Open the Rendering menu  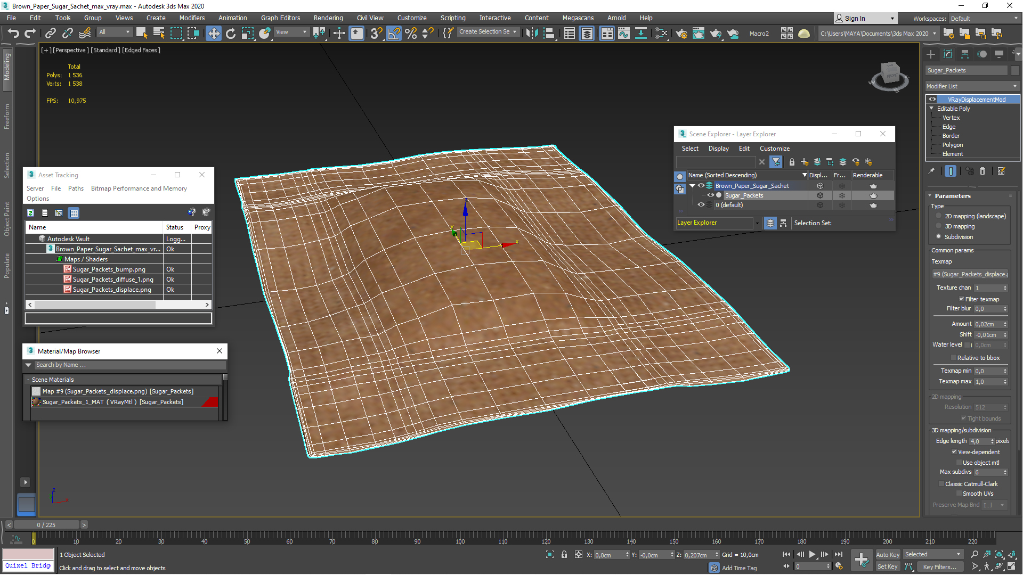[328, 18]
